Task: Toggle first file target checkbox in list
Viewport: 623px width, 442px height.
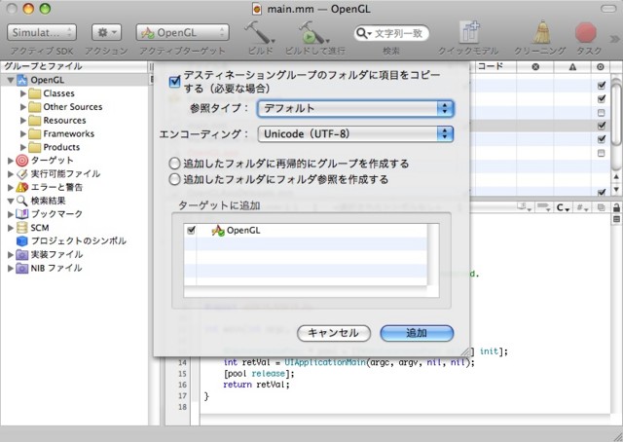Action: (x=602, y=85)
